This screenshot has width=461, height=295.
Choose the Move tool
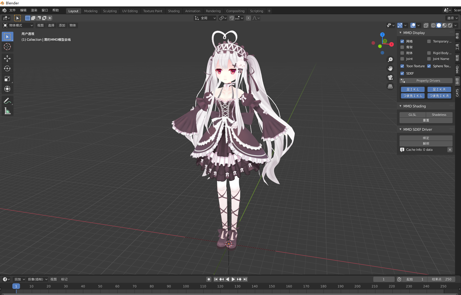click(7, 59)
